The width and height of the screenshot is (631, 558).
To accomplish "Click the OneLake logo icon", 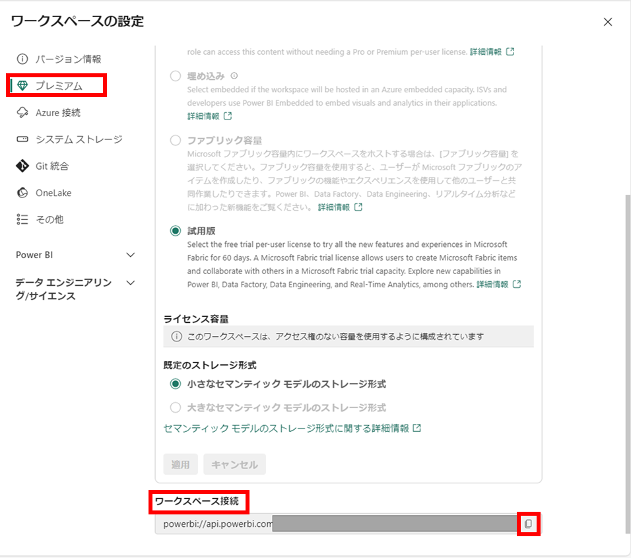I will click(22, 193).
